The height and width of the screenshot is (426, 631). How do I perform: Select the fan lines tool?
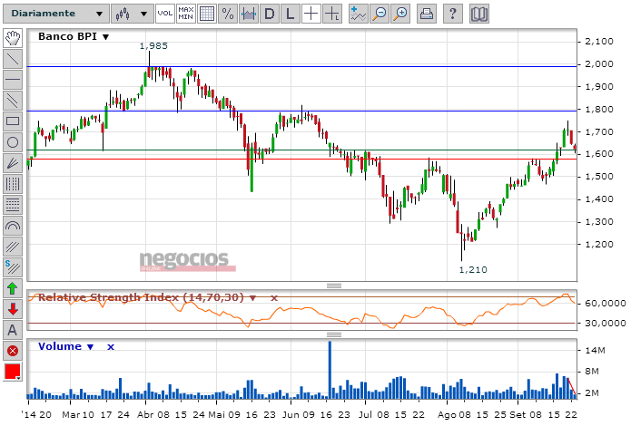pos(13,163)
